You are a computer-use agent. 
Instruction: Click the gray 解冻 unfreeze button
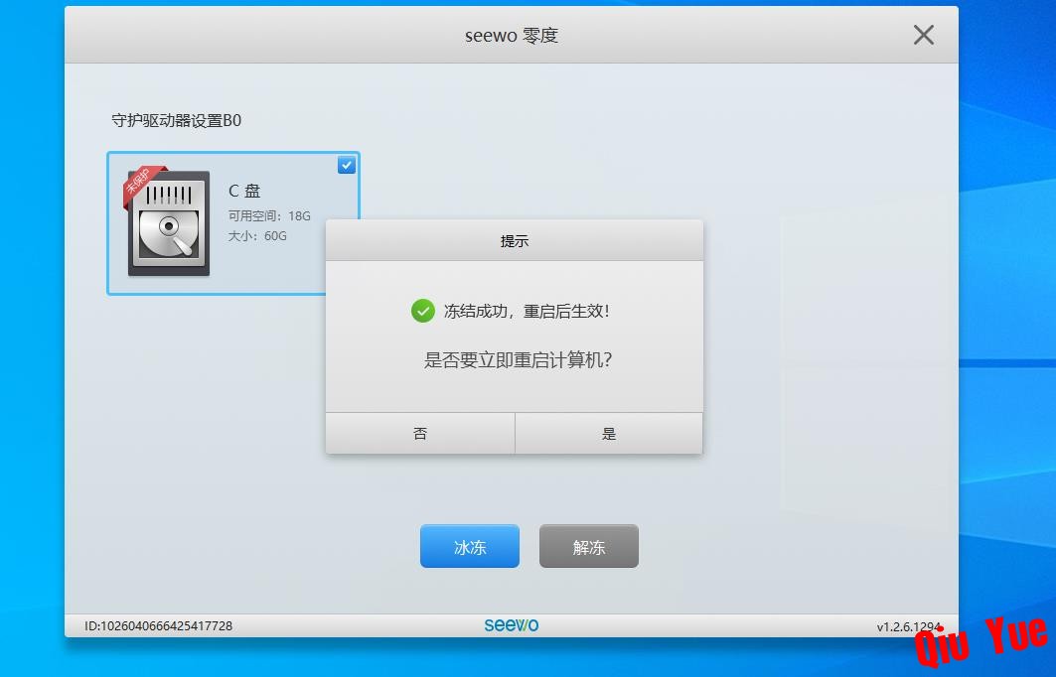click(589, 546)
